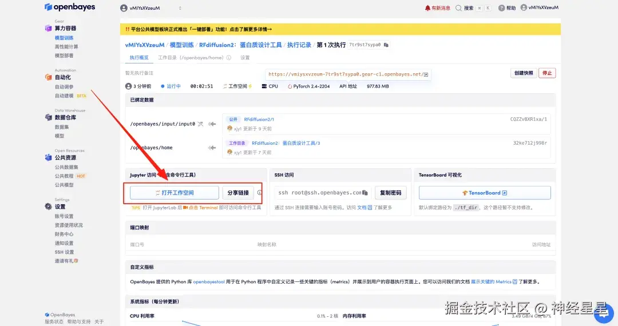Open 高性能计算 in the sidebar
The width and height of the screenshot is (618, 326).
[66, 46]
